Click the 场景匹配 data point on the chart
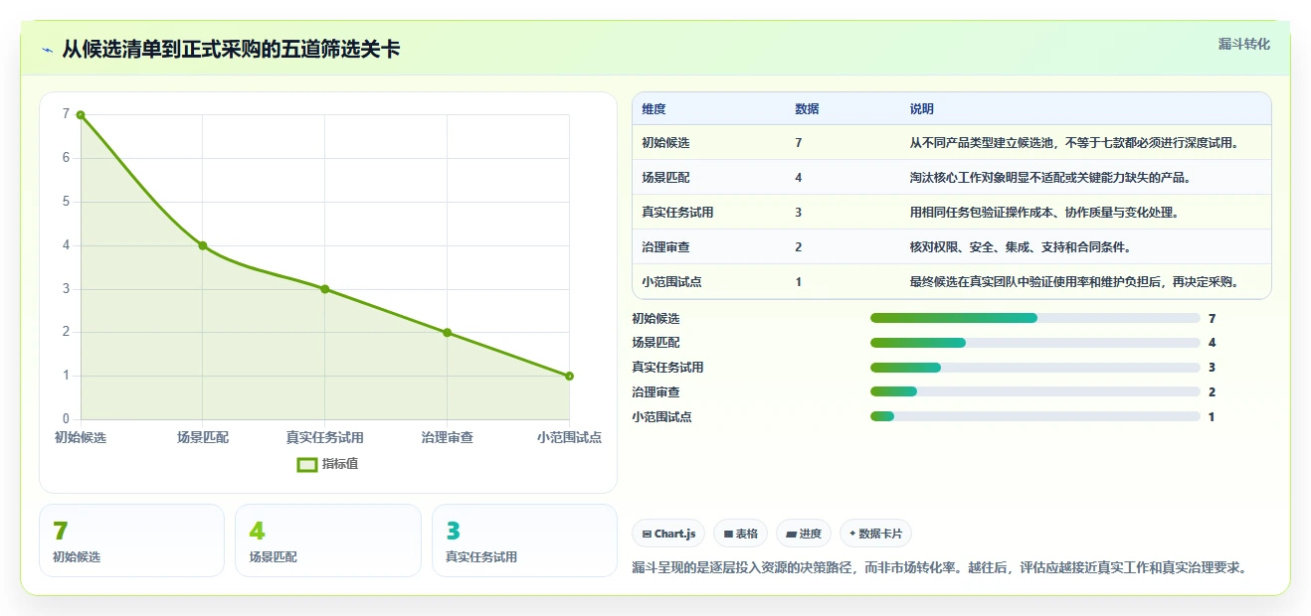Screen dimensions: 1311x616 click(203, 245)
